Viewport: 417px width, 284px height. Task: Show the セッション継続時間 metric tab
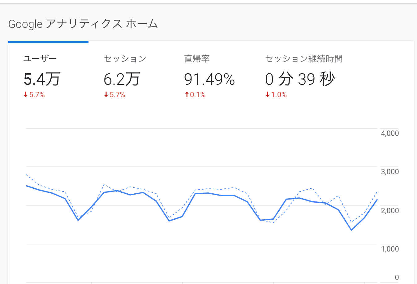(304, 59)
